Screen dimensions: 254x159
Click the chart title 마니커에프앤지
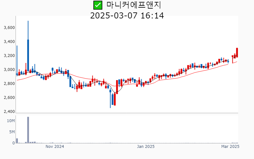pos(134,5)
